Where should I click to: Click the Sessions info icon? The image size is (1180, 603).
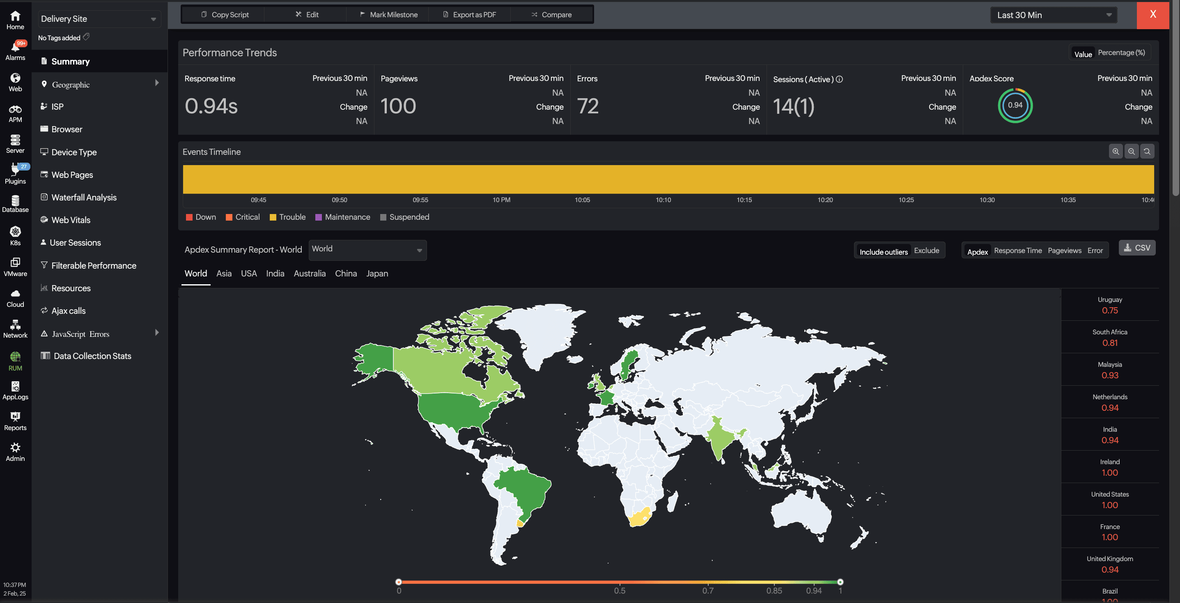[839, 79]
